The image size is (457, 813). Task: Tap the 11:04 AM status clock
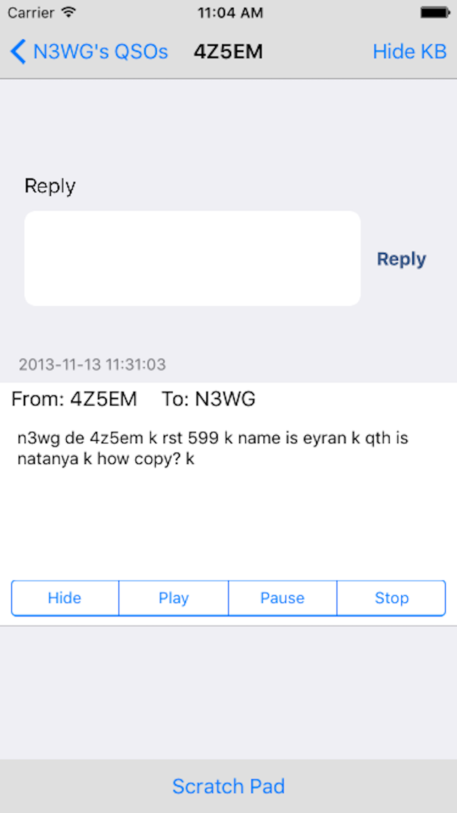pos(230,12)
